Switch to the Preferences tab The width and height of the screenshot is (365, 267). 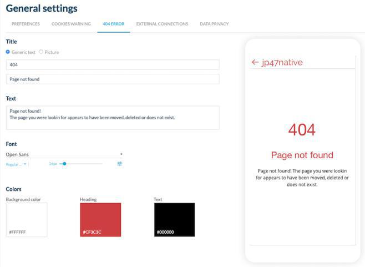coord(26,24)
